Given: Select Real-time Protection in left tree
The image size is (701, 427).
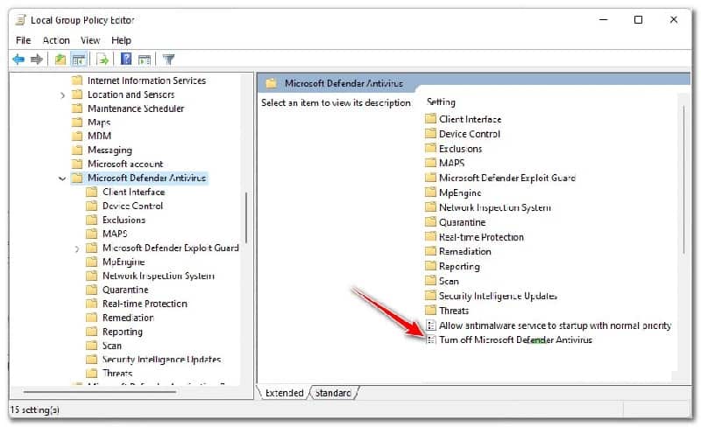Looking at the screenshot, I should [x=145, y=304].
